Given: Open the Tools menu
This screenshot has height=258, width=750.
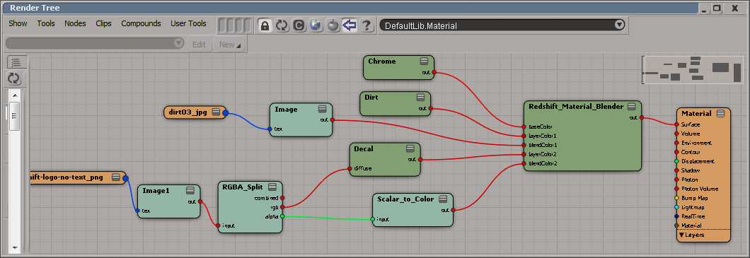Looking at the screenshot, I should 46,23.
